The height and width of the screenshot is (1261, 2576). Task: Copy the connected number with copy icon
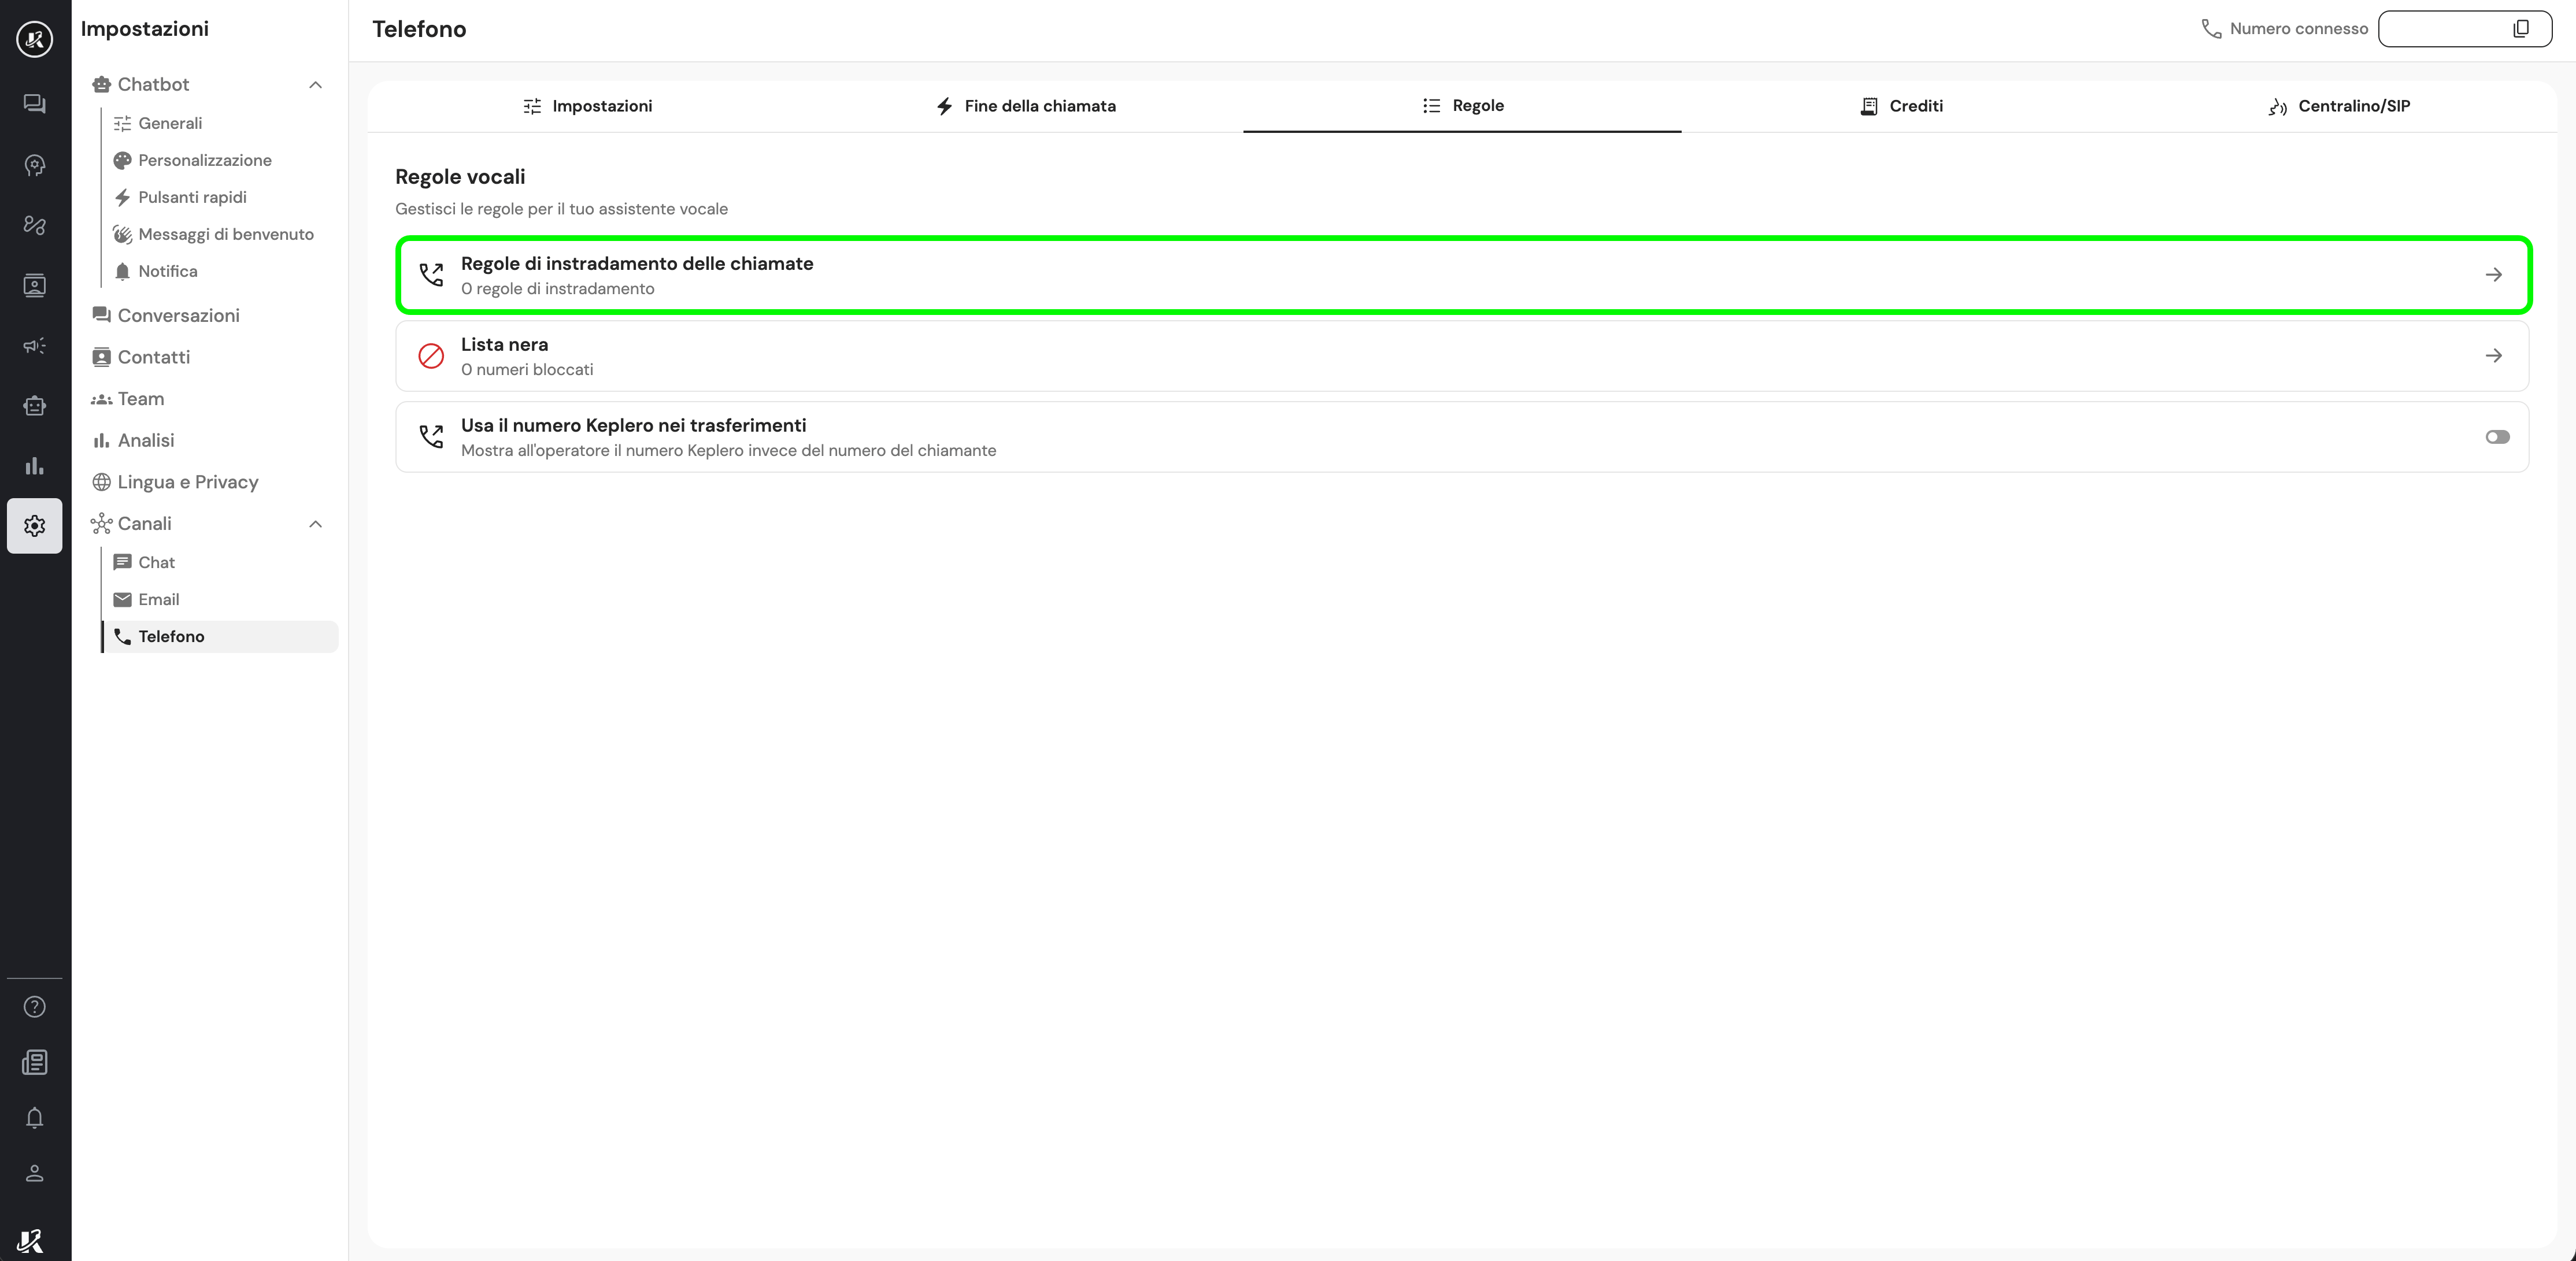[2521, 29]
